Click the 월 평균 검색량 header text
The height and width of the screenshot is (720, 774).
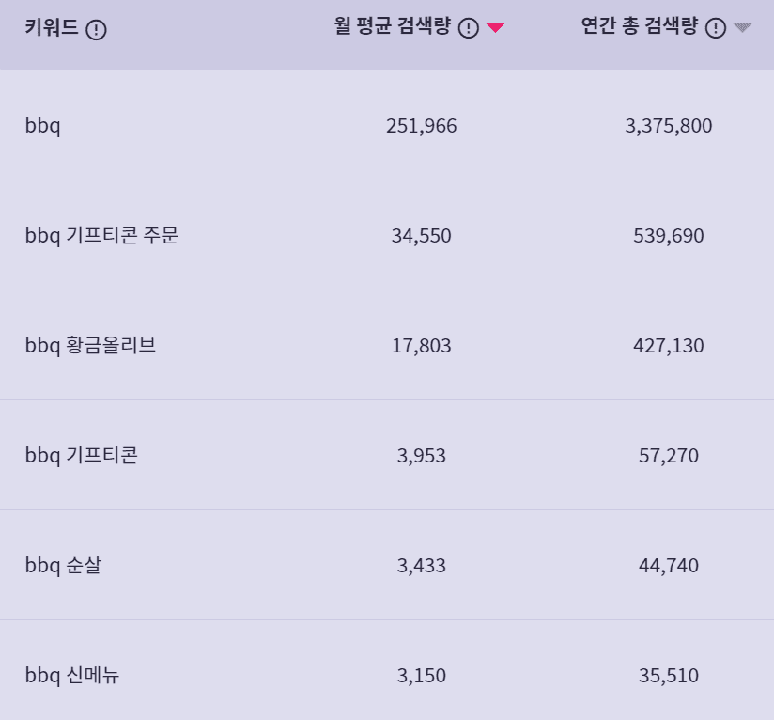tap(393, 25)
